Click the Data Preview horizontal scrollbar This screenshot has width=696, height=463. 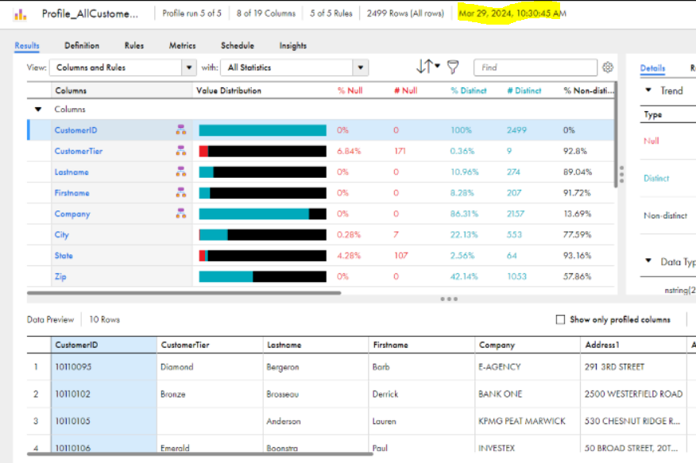[199, 453]
